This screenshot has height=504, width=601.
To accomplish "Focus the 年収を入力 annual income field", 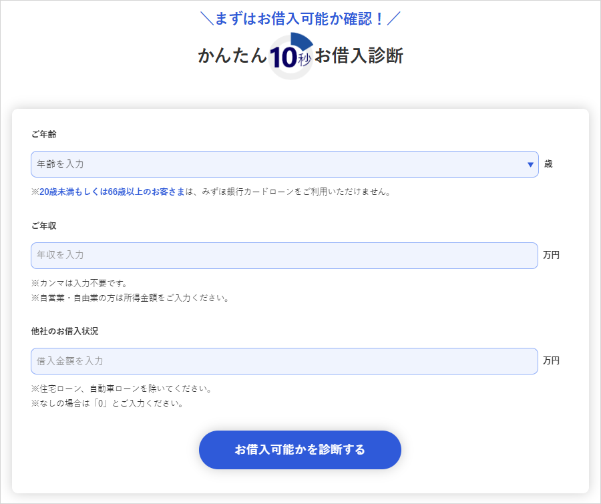I will point(284,256).
